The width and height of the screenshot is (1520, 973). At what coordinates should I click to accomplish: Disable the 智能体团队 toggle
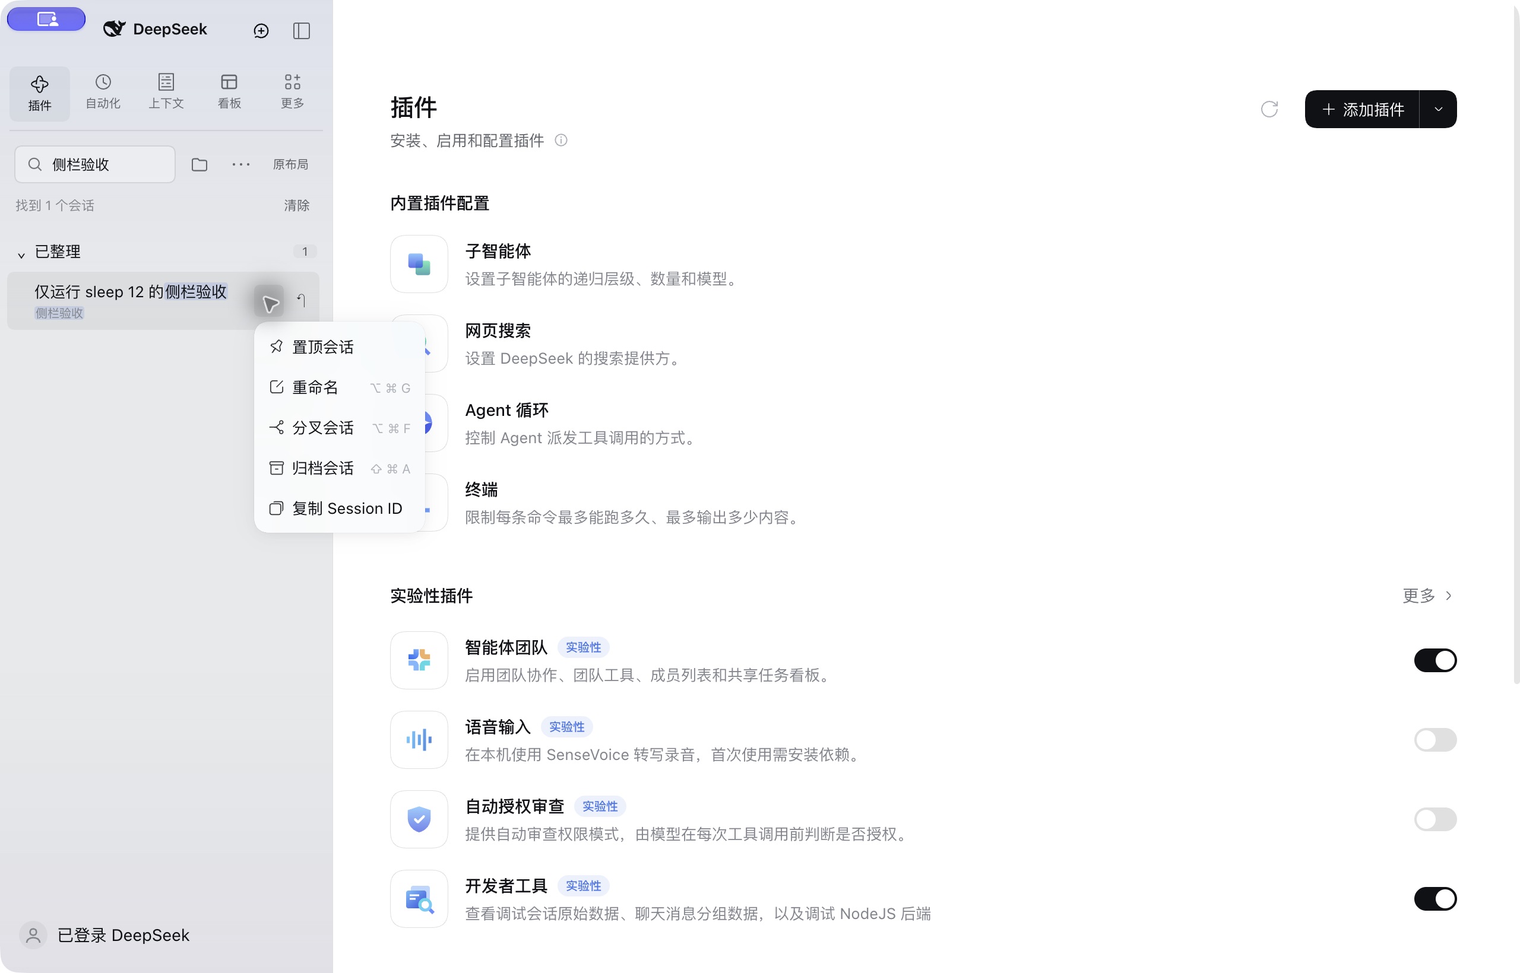[1434, 660]
